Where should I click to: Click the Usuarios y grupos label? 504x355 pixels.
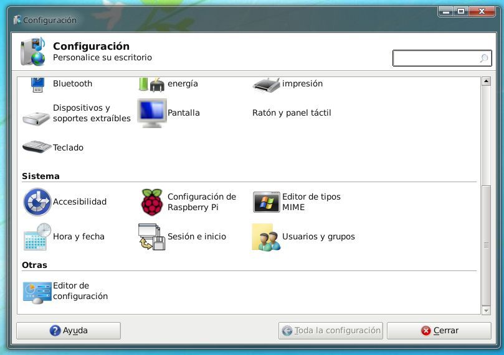click(x=318, y=237)
